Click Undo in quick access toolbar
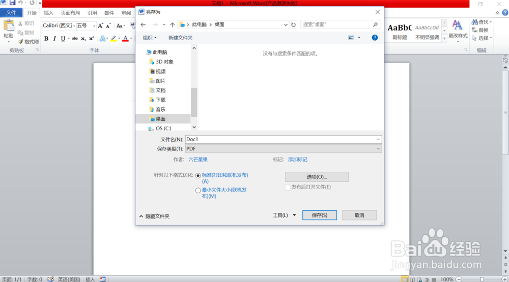Viewport: 509px width, 282px height. [21, 3]
